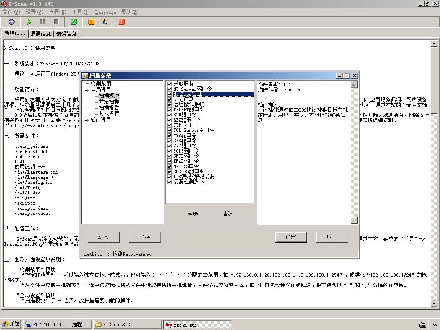Select 并发扫描 in the settings tree
The width and height of the screenshot is (440, 330).
tap(109, 102)
